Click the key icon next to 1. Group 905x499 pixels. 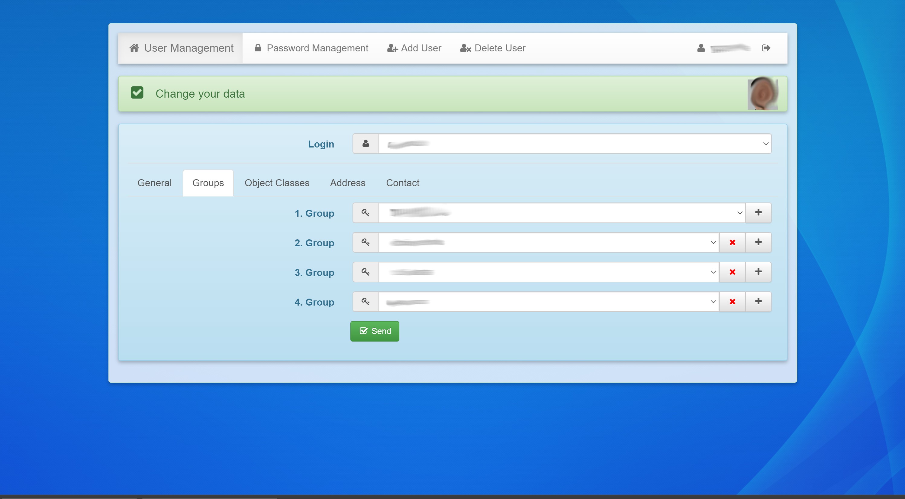coord(366,212)
